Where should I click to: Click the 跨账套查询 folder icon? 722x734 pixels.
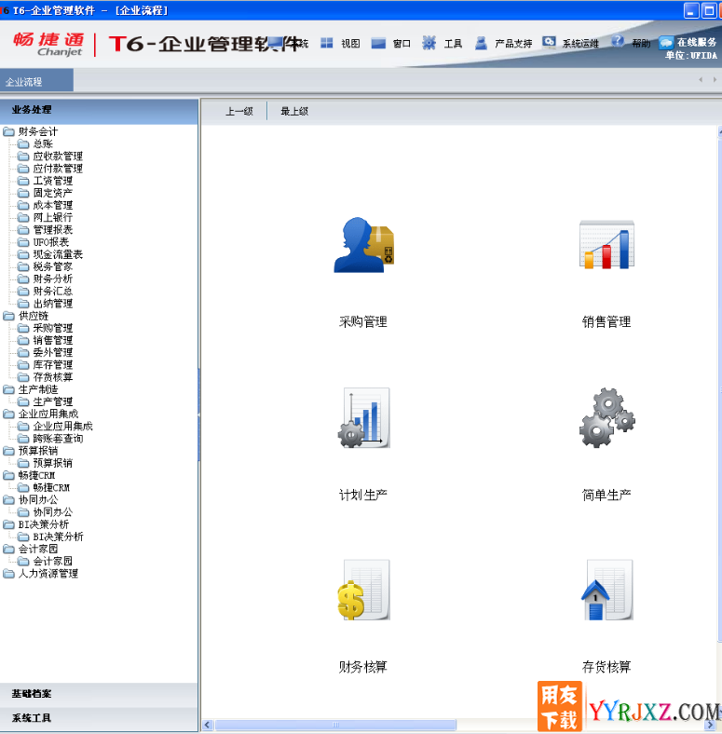tap(23, 438)
